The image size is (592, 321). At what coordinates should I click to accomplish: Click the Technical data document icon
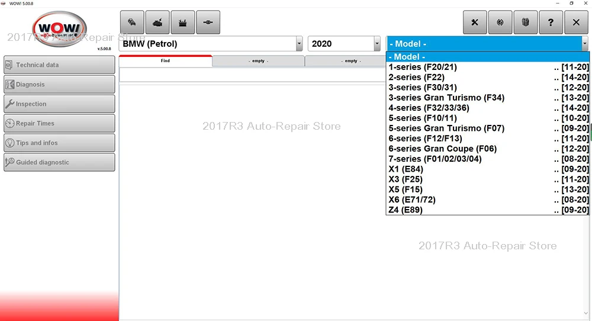tap(9, 65)
